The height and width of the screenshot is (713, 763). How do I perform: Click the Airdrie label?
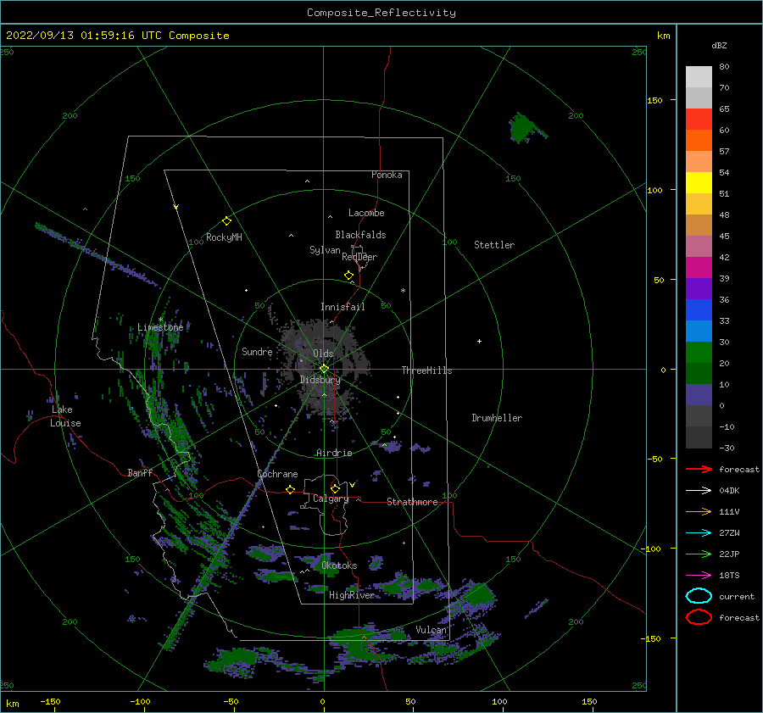point(334,453)
